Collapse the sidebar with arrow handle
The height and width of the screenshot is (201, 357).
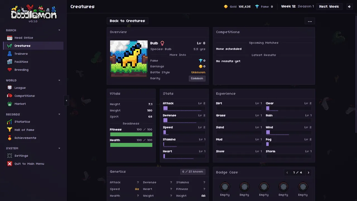pos(66,100)
